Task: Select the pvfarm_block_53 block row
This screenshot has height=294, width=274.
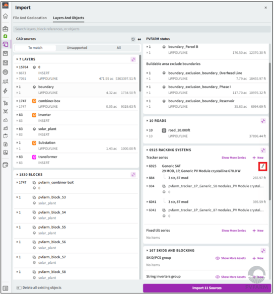Action: pyautogui.click(x=76, y=200)
